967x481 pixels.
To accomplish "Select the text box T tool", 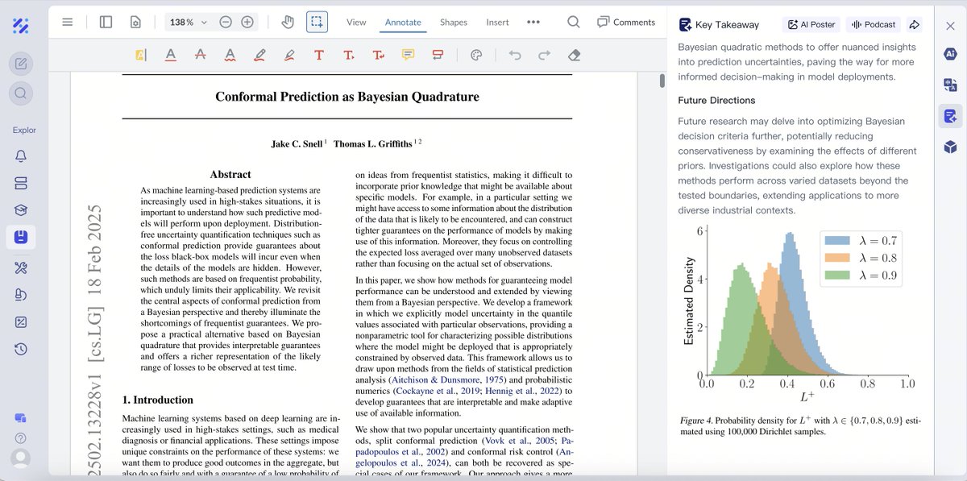I will 349,56.
